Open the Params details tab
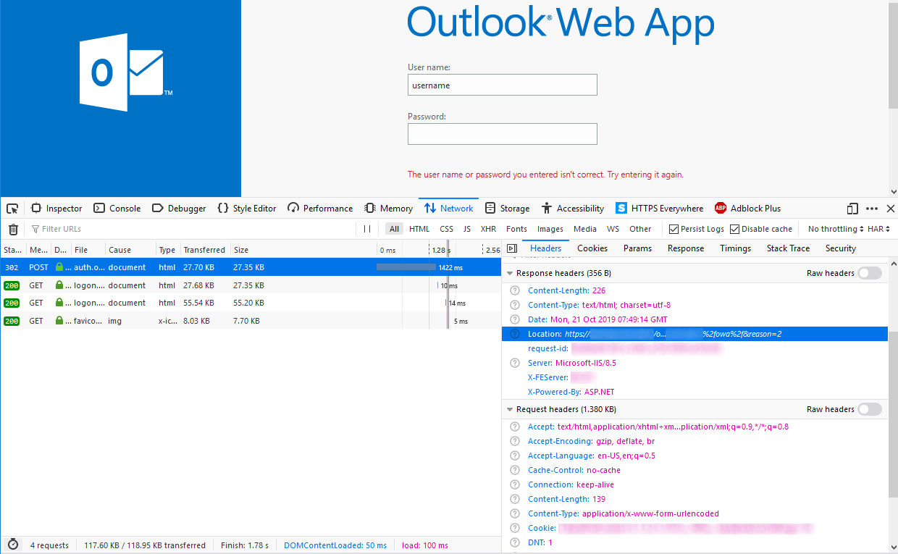898x554 pixels. [637, 248]
